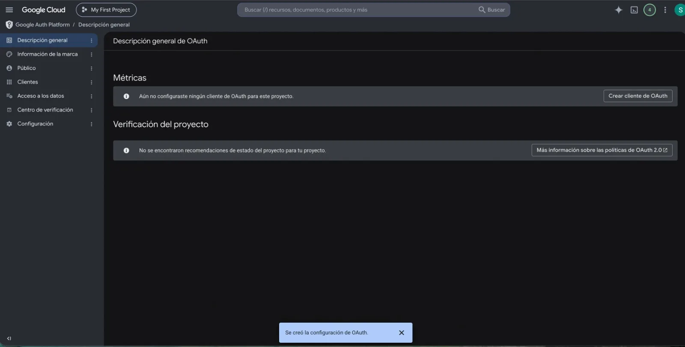Viewport: 685px width, 347px height.
Task: Open notifications badge showing 4
Action: click(x=649, y=10)
